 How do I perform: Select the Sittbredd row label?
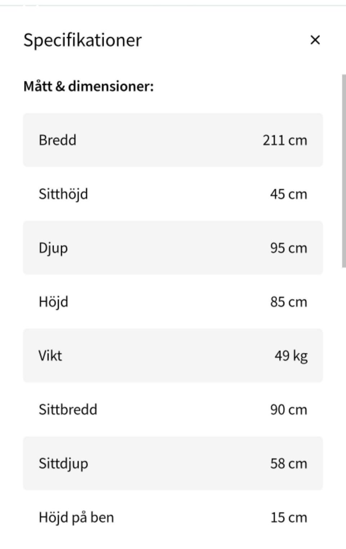[x=68, y=409]
